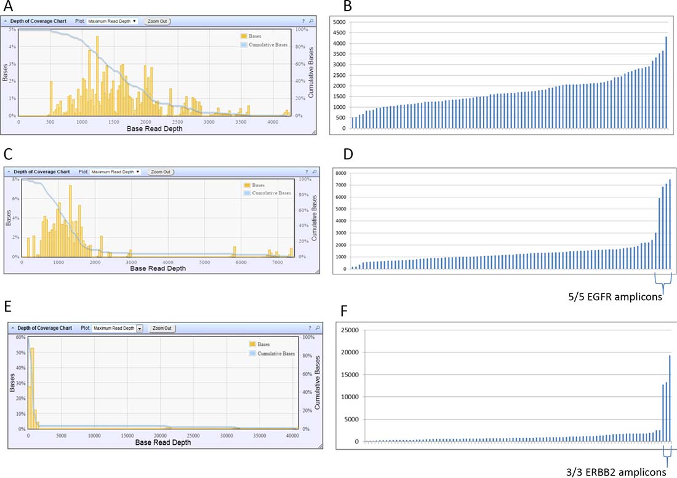Click the magnifier icon in panel A header
The image size is (677, 478).
[312, 21]
